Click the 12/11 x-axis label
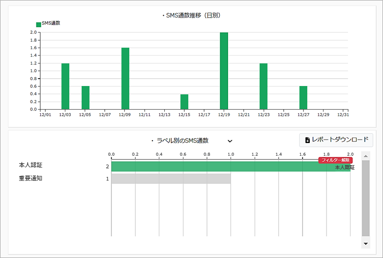 click(x=145, y=115)
